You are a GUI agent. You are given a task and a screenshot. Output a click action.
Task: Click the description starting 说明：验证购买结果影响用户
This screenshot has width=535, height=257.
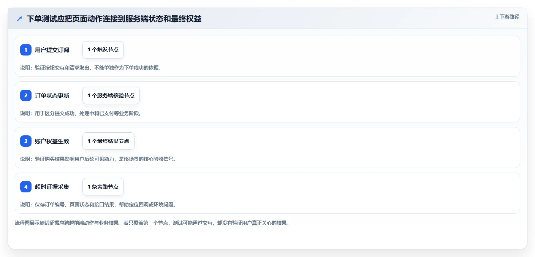tap(98, 159)
